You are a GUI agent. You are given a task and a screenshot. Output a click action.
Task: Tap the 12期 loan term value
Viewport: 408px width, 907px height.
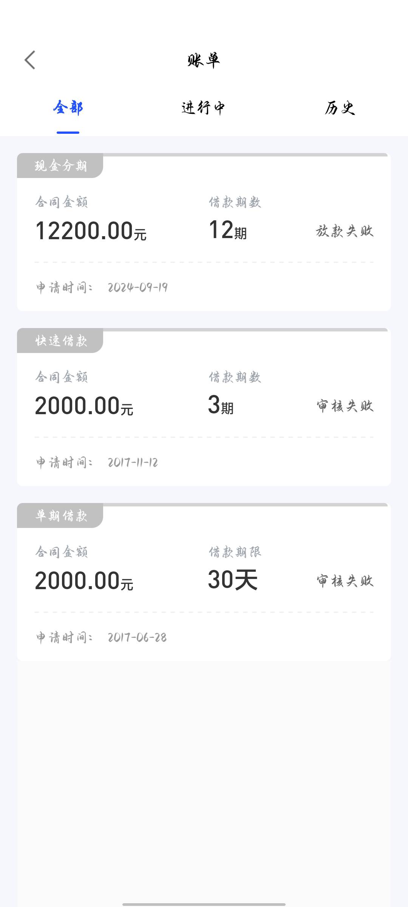228,230
